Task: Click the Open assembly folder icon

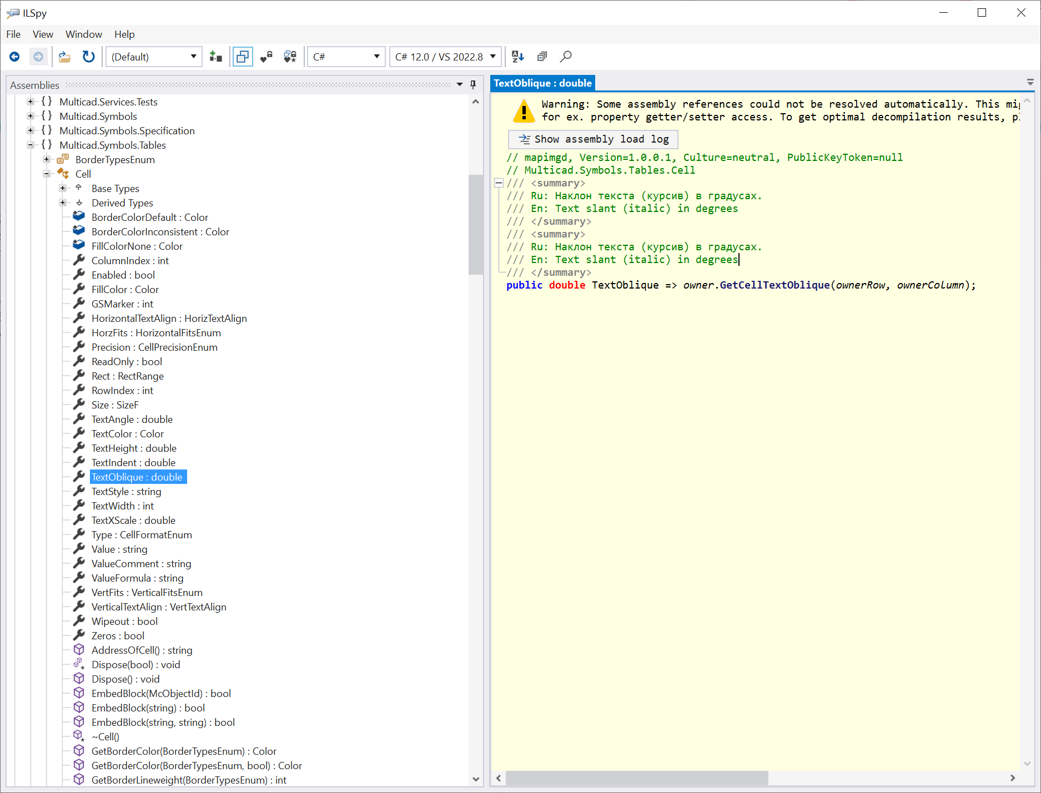Action: (x=65, y=57)
